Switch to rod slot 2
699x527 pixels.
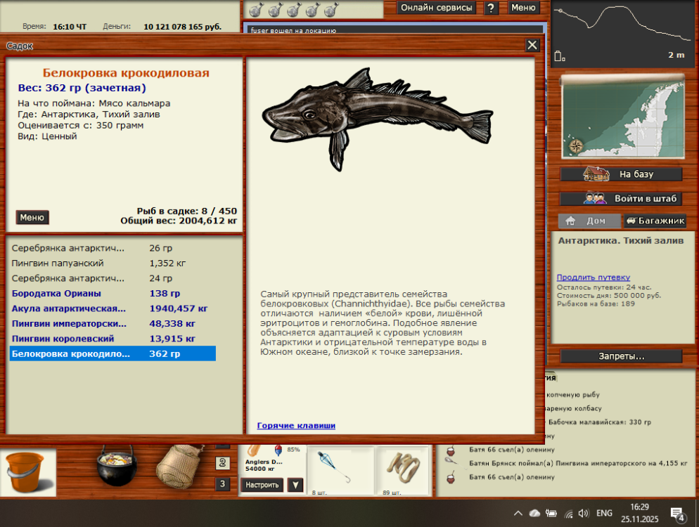[x=223, y=464]
